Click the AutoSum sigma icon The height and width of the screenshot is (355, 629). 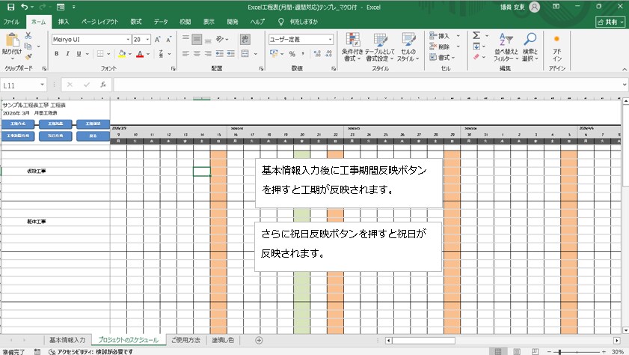click(x=476, y=36)
